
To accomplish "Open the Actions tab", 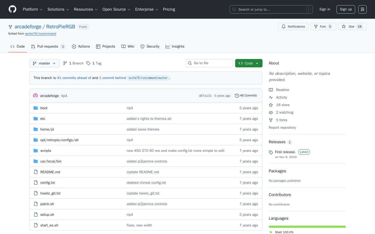I will (81, 47).
